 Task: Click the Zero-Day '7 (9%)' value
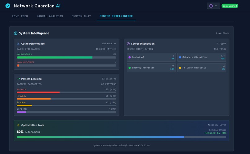(112, 109)
